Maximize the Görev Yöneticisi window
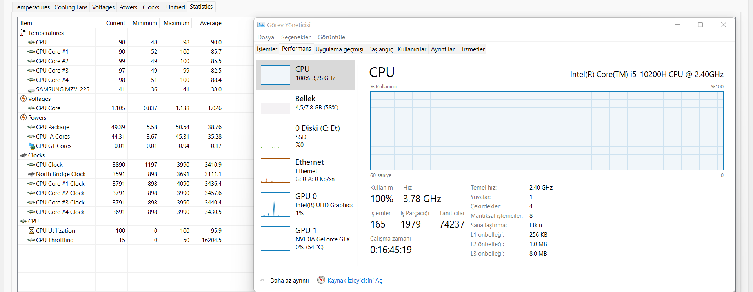This screenshot has height=292, width=753. click(700, 25)
